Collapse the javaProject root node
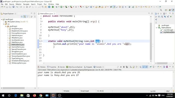Screen dimensions: 175x98 tap(2, 19)
